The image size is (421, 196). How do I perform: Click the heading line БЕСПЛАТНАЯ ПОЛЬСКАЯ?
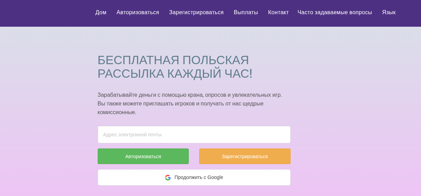173,60
